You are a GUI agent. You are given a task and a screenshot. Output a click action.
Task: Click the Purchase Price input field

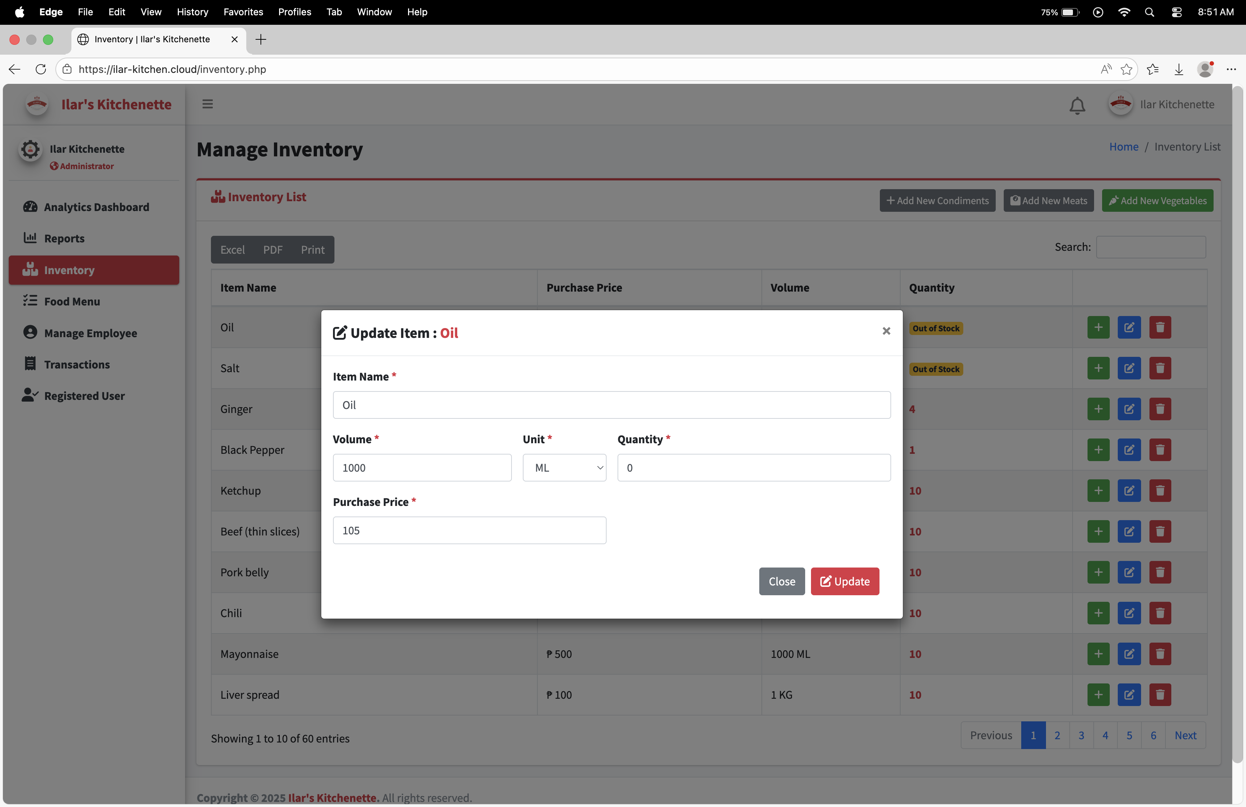point(469,530)
